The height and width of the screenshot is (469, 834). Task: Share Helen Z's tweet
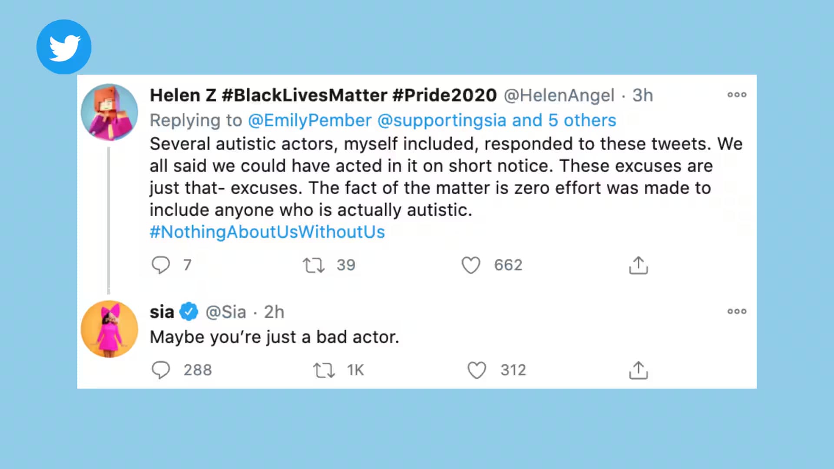pos(638,265)
